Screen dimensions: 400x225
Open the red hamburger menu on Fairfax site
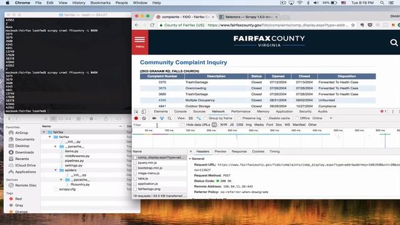point(140,42)
